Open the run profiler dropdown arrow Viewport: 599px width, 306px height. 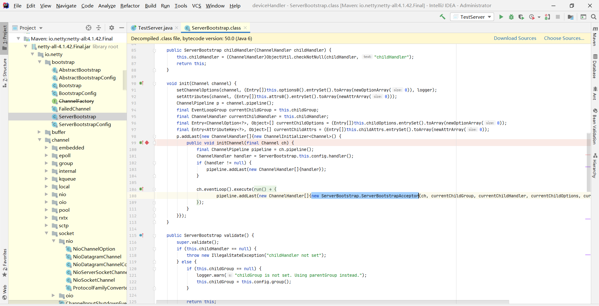pyautogui.click(x=539, y=17)
